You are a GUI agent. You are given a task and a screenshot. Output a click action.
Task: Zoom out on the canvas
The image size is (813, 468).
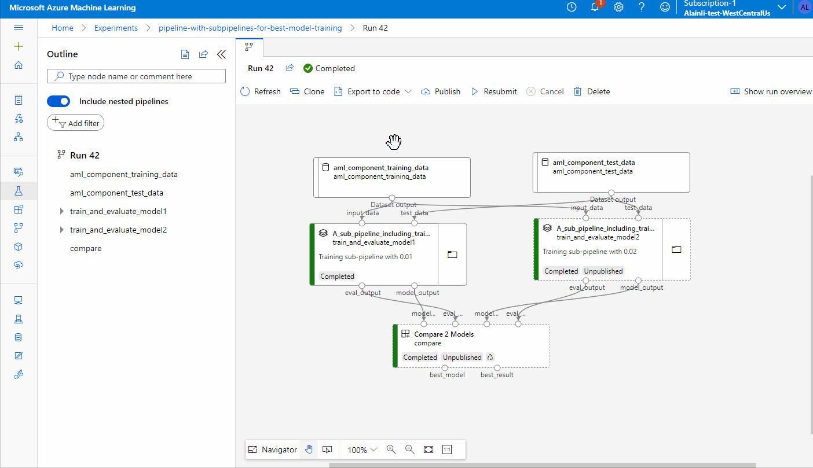(x=409, y=449)
